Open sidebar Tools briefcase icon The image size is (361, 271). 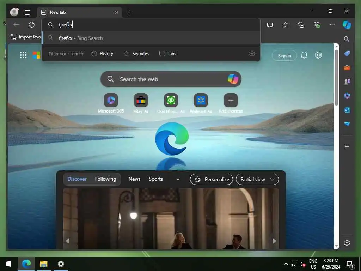(347, 68)
